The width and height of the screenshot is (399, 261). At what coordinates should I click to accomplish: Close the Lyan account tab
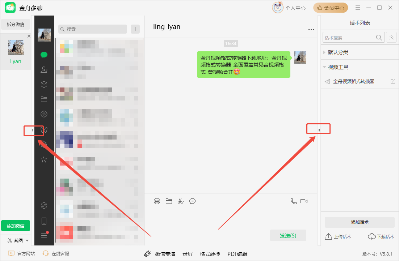point(29,37)
